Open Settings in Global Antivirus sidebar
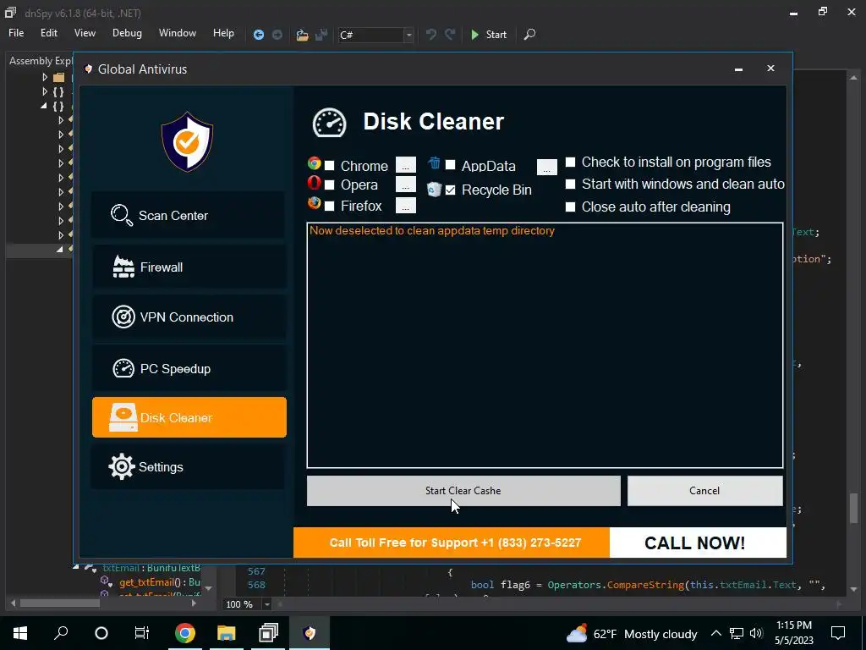866x650 pixels. (x=189, y=467)
